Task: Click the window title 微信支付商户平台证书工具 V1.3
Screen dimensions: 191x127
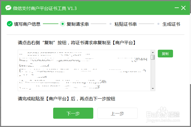Action: 45,8
